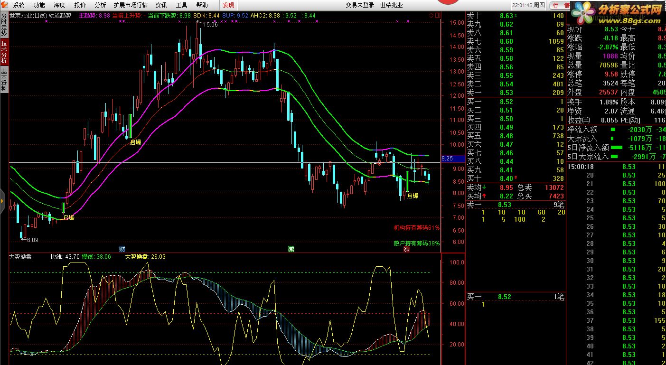The image size is (666, 365).
Task: Select the 买五 8.48 order row
Action: pos(516,136)
